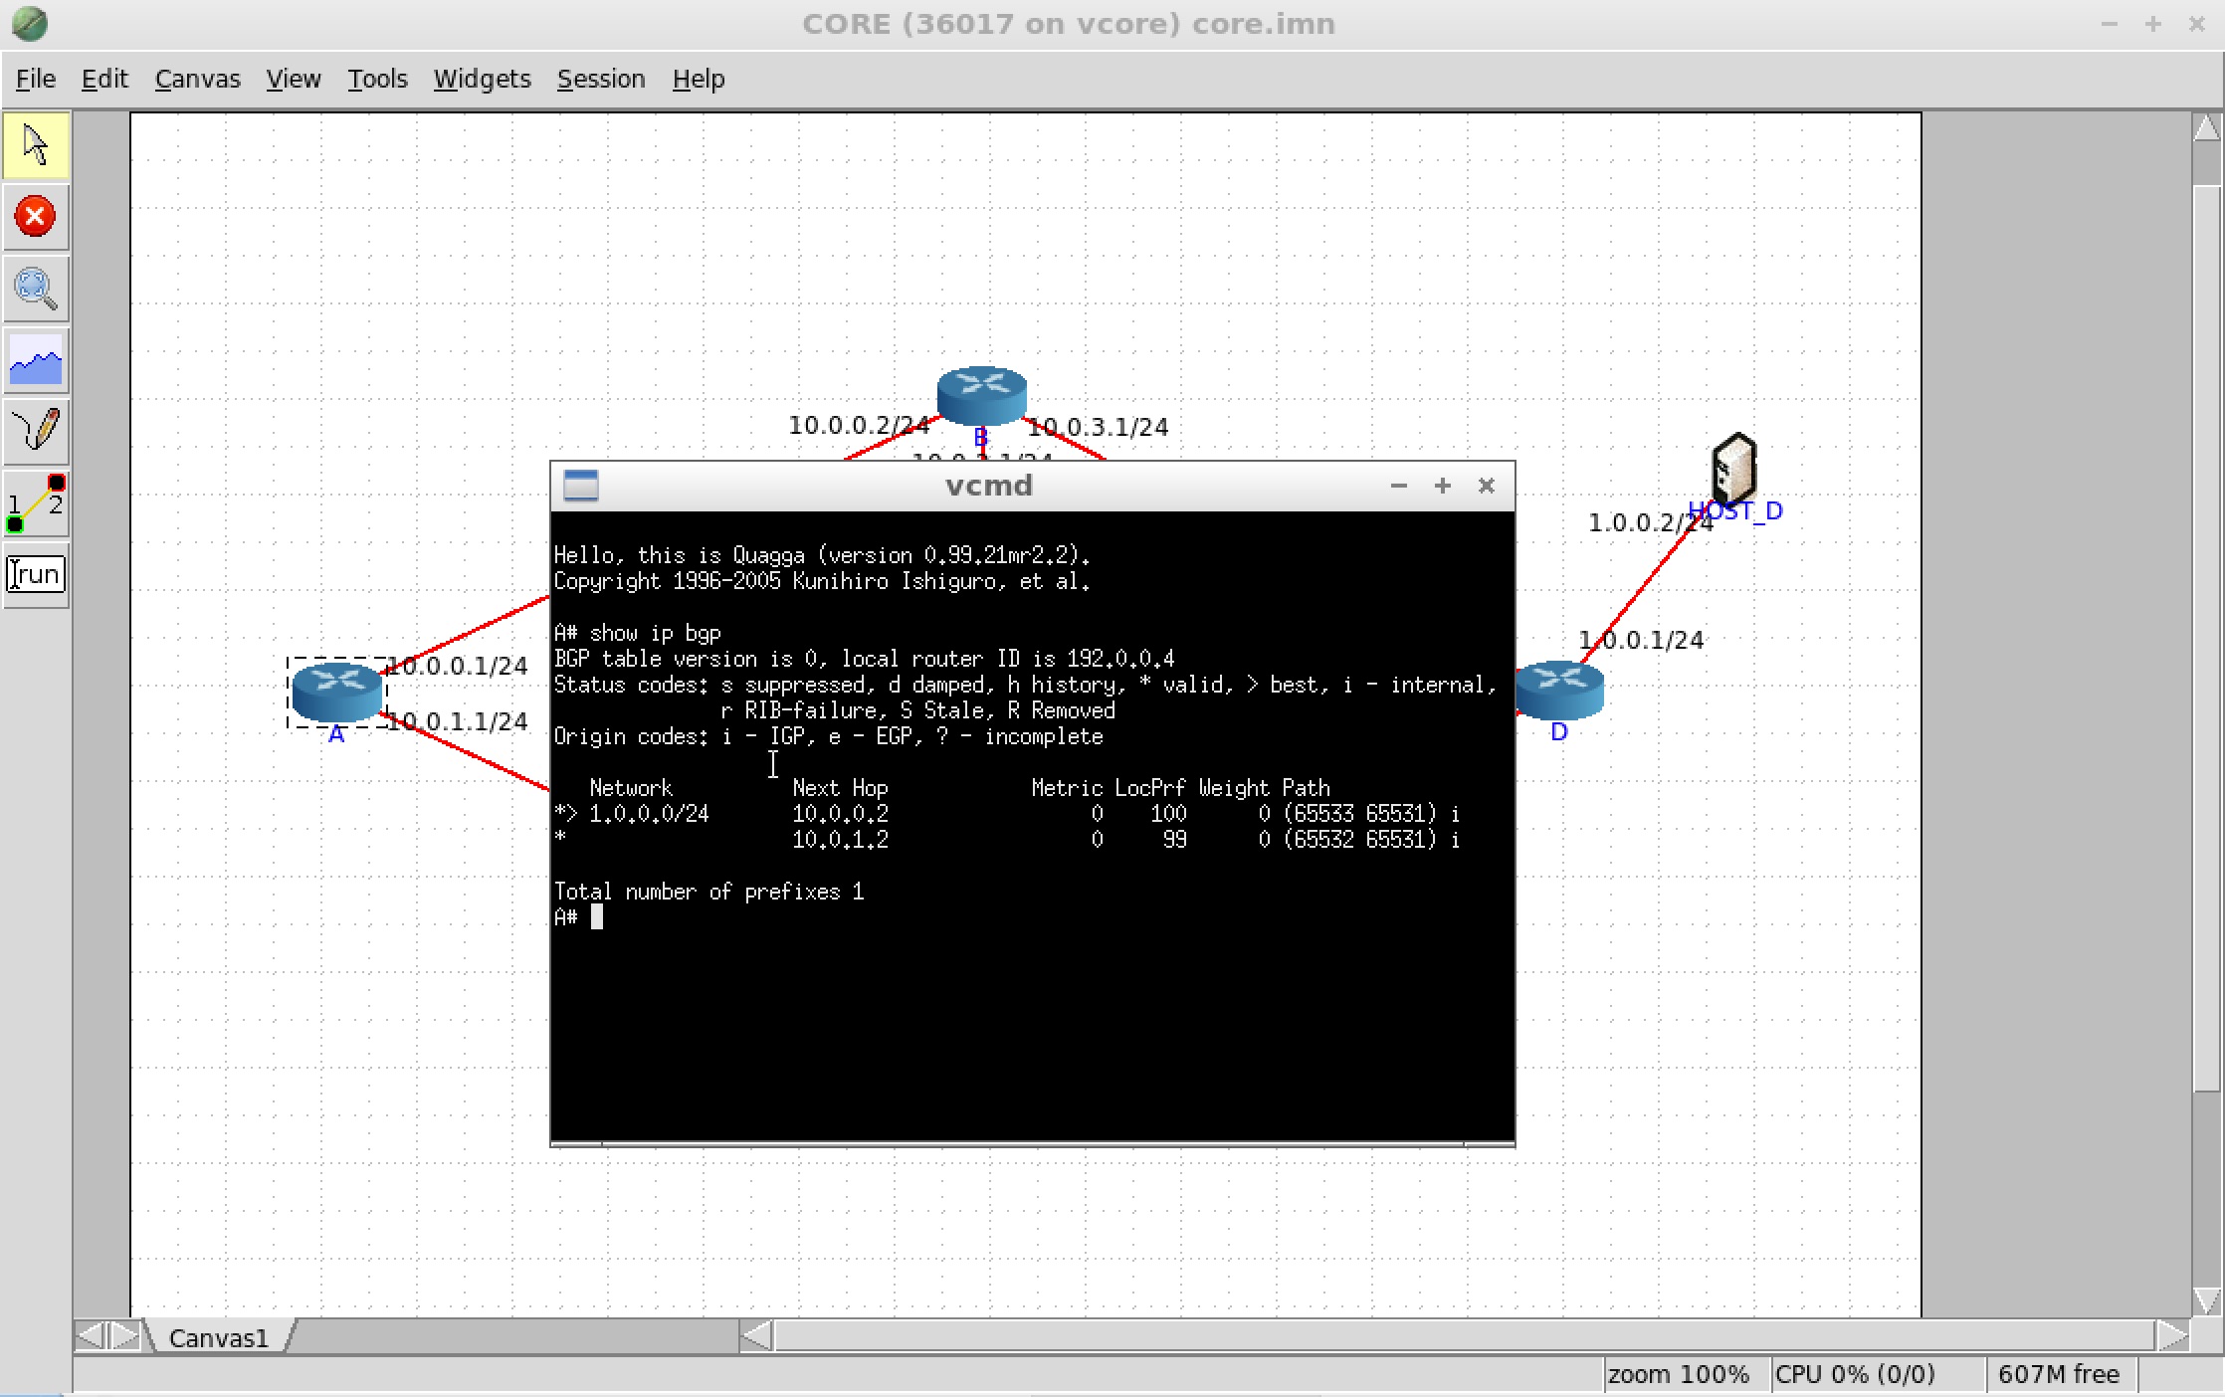Maximize the vcmd terminal window
The width and height of the screenshot is (2225, 1397).
(x=1442, y=486)
